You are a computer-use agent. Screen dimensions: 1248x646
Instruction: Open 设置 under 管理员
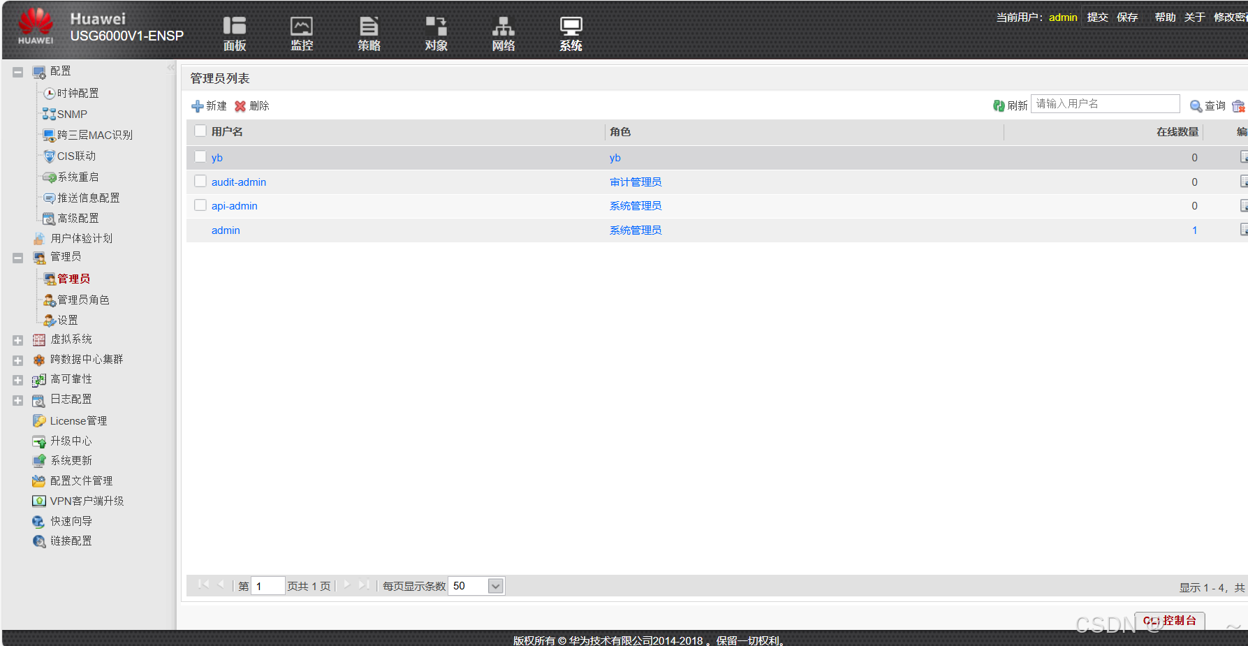point(68,320)
